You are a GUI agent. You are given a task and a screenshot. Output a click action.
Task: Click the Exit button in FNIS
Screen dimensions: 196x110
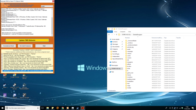[x=44, y=46]
